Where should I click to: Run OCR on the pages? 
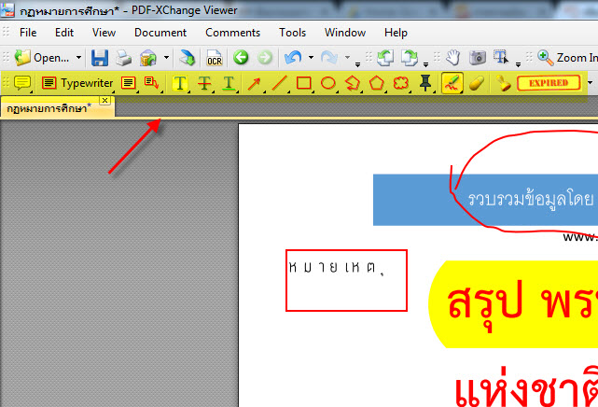pyautogui.click(x=215, y=58)
